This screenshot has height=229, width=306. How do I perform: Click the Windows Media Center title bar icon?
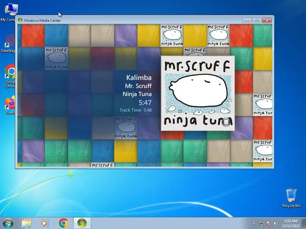tap(20, 20)
